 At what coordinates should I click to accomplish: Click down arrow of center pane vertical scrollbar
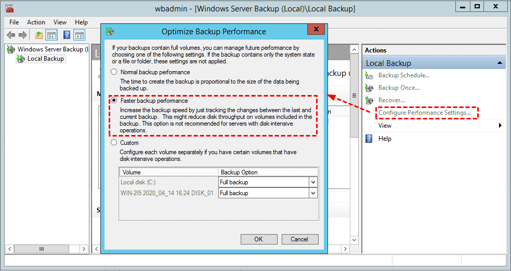354,240
